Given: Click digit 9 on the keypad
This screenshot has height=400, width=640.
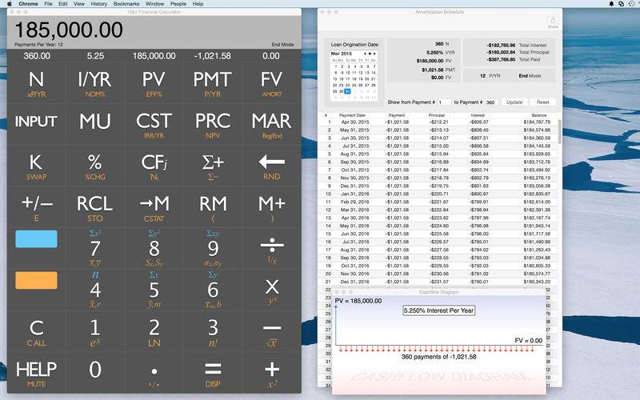Looking at the screenshot, I should [x=213, y=249].
